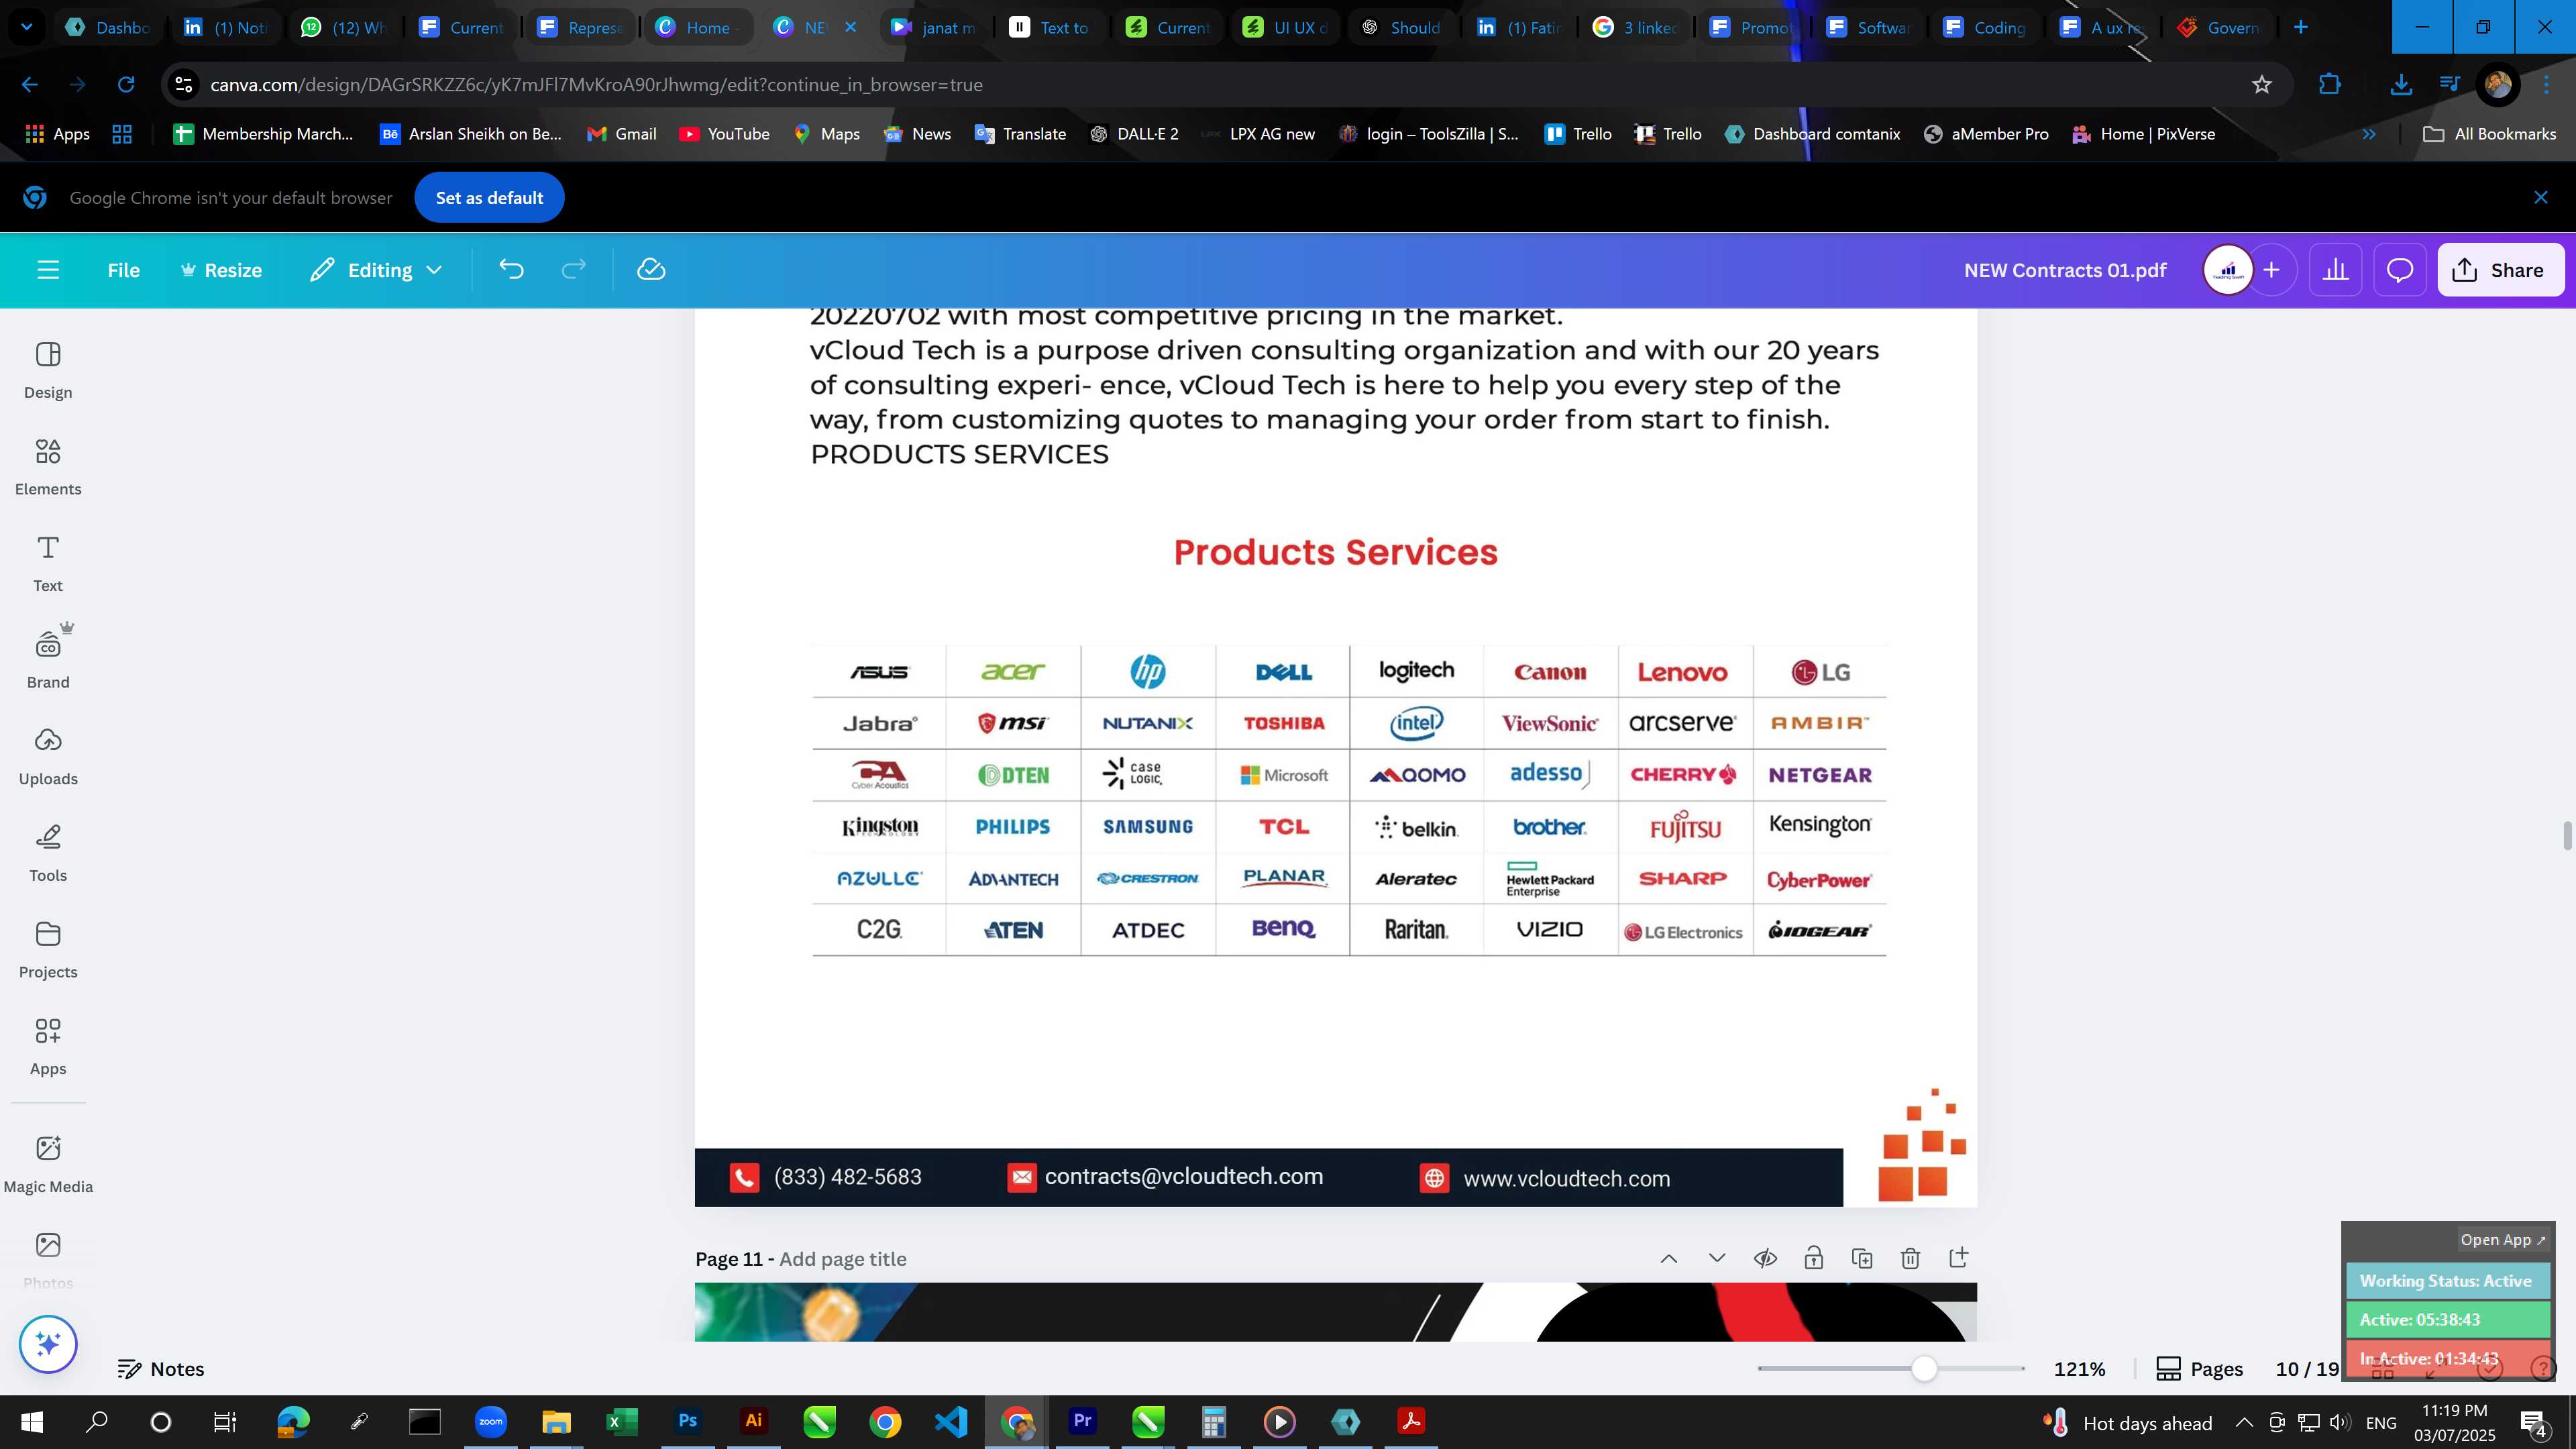
Task: Open the analytics bar chart icon
Action: tap(2335, 270)
